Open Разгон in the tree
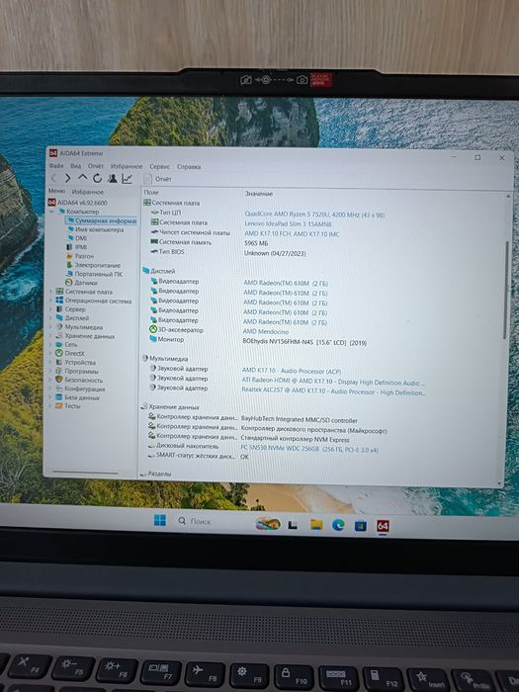The height and width of the screenshot is (692, 519). tap(80, 256)
